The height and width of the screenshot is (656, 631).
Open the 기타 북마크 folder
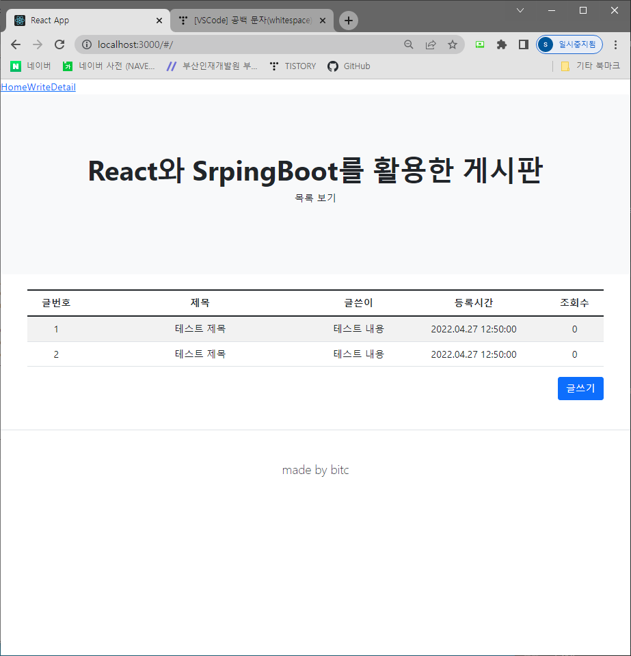(x=591, y=66)
